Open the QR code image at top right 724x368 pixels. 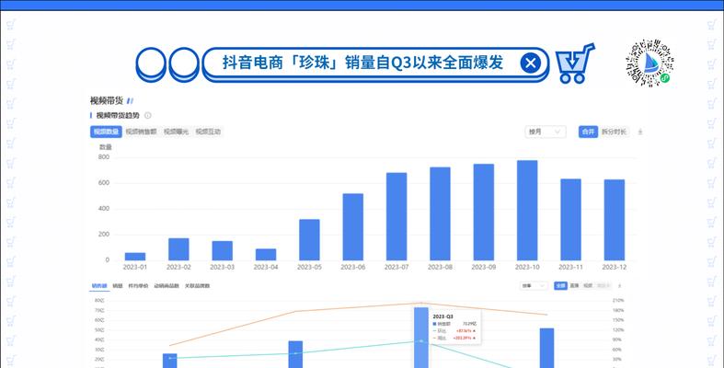point(649,63)
